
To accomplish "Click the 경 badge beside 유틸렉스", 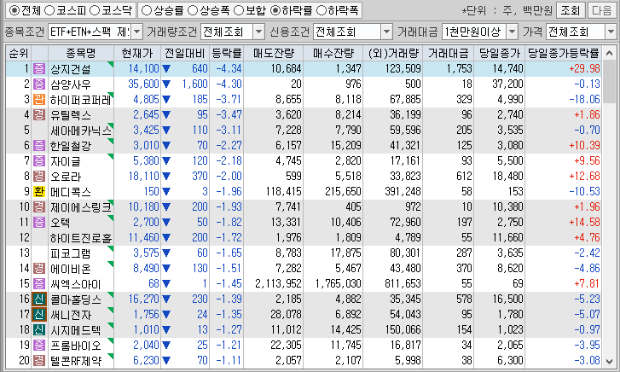I will (39, 115).
